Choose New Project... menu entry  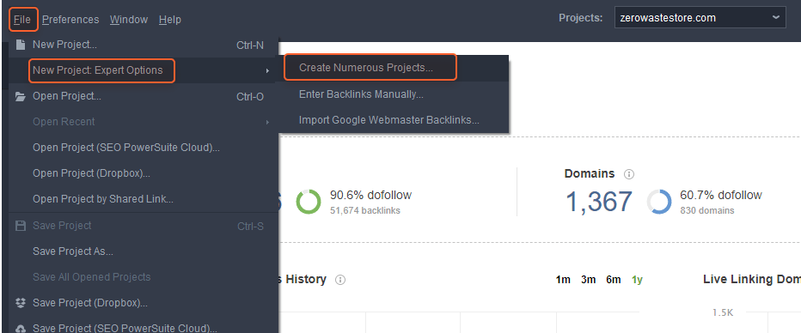(x=144, y=45)
